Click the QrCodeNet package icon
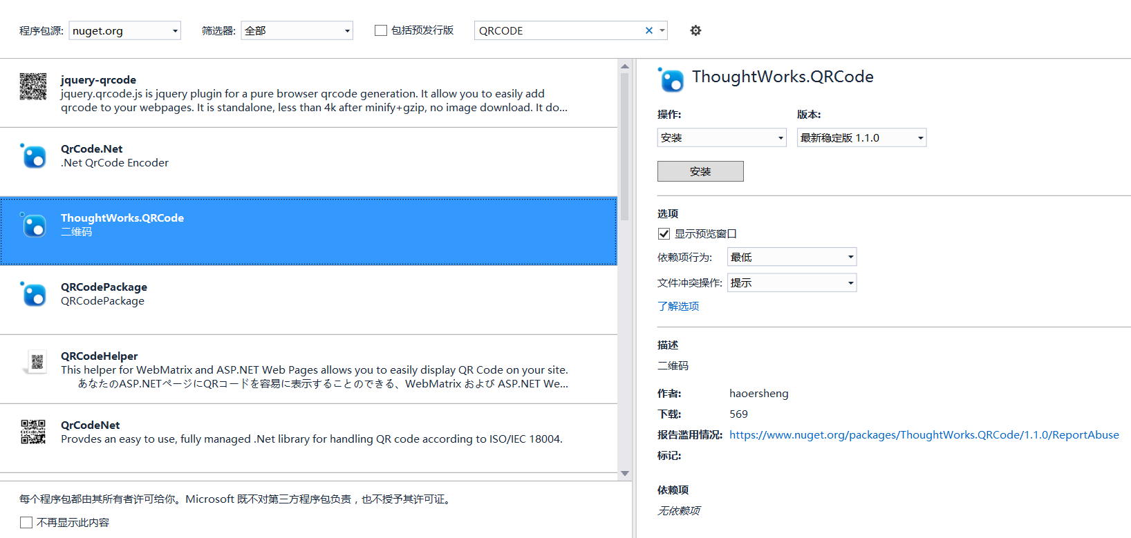 33,432
